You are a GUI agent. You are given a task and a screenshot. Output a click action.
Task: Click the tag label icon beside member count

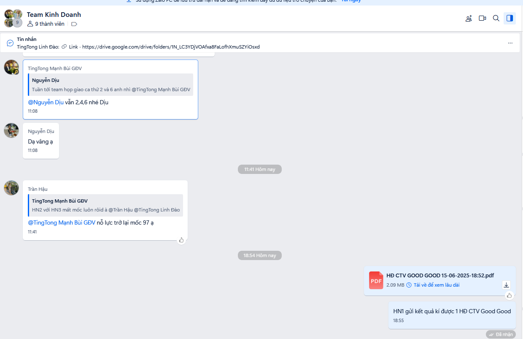[x=74, y=24]
